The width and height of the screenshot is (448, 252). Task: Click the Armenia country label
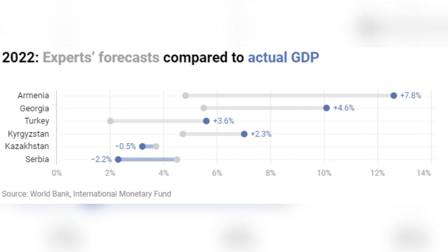[33, 96]
